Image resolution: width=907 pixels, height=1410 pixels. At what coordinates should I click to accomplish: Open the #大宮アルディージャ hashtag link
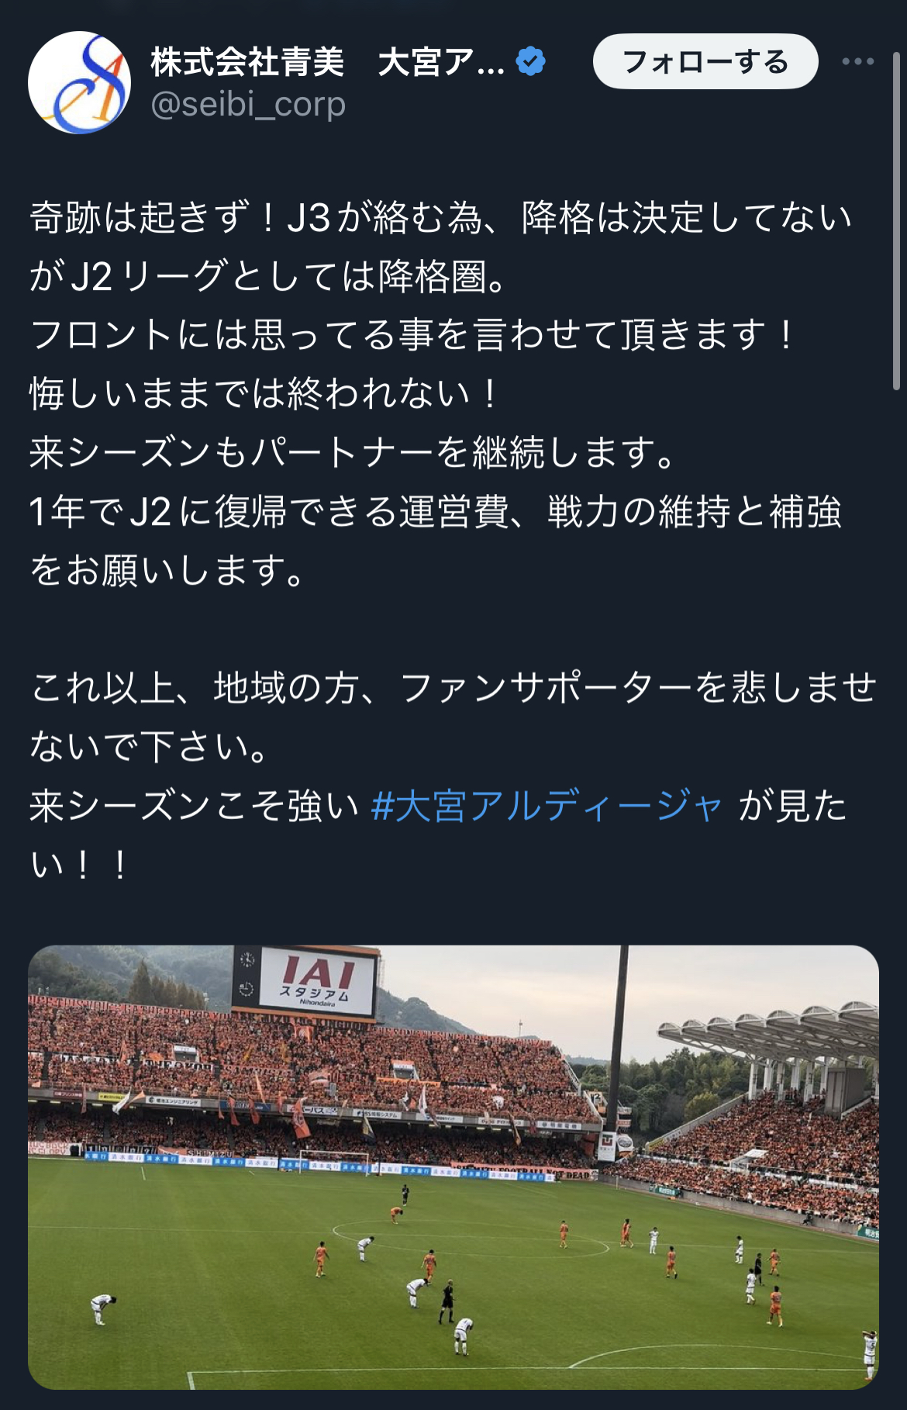tap(547, 806)
